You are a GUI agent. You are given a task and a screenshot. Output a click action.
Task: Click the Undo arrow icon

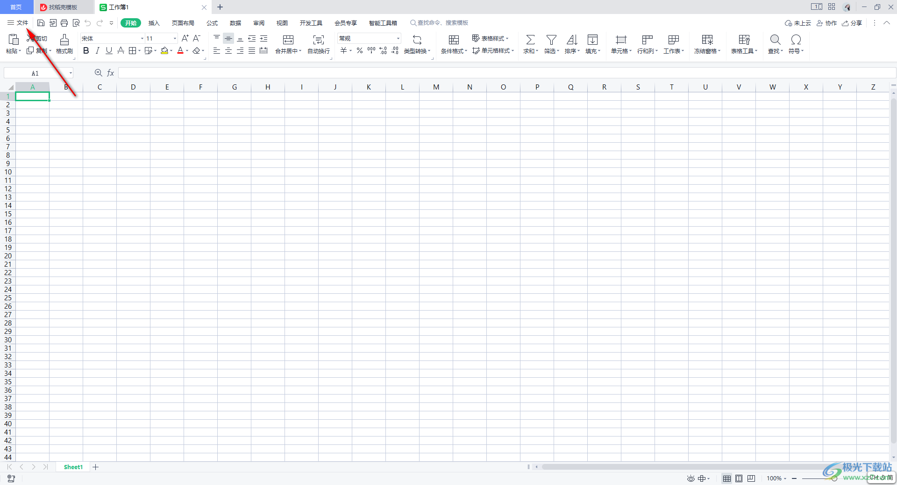(88, 23)
